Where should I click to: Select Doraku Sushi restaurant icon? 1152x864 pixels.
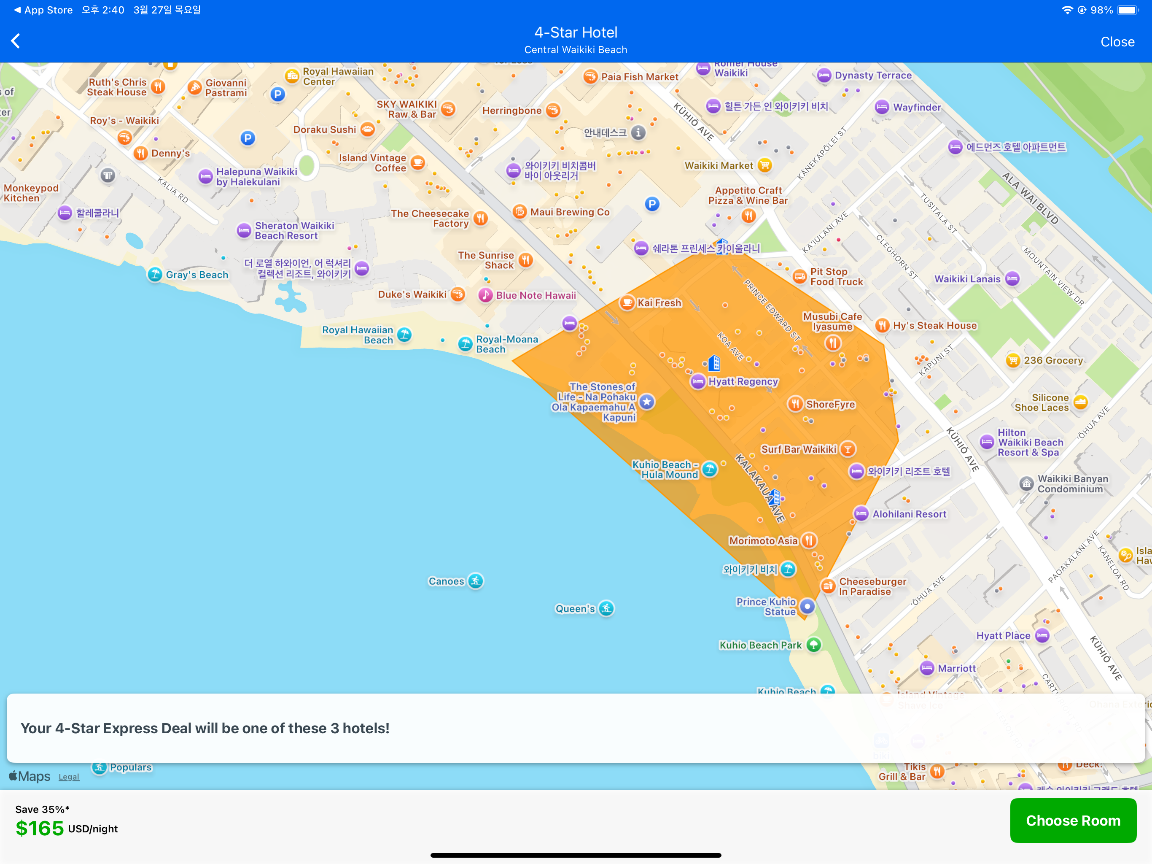tap(368, 129)
